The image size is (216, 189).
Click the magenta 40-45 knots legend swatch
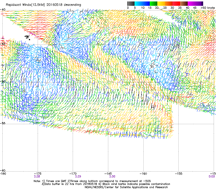coord(191,3)
